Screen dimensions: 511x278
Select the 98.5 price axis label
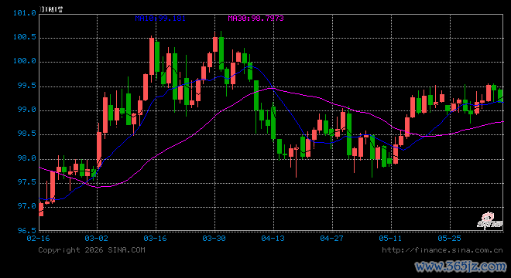pos(27,134)
